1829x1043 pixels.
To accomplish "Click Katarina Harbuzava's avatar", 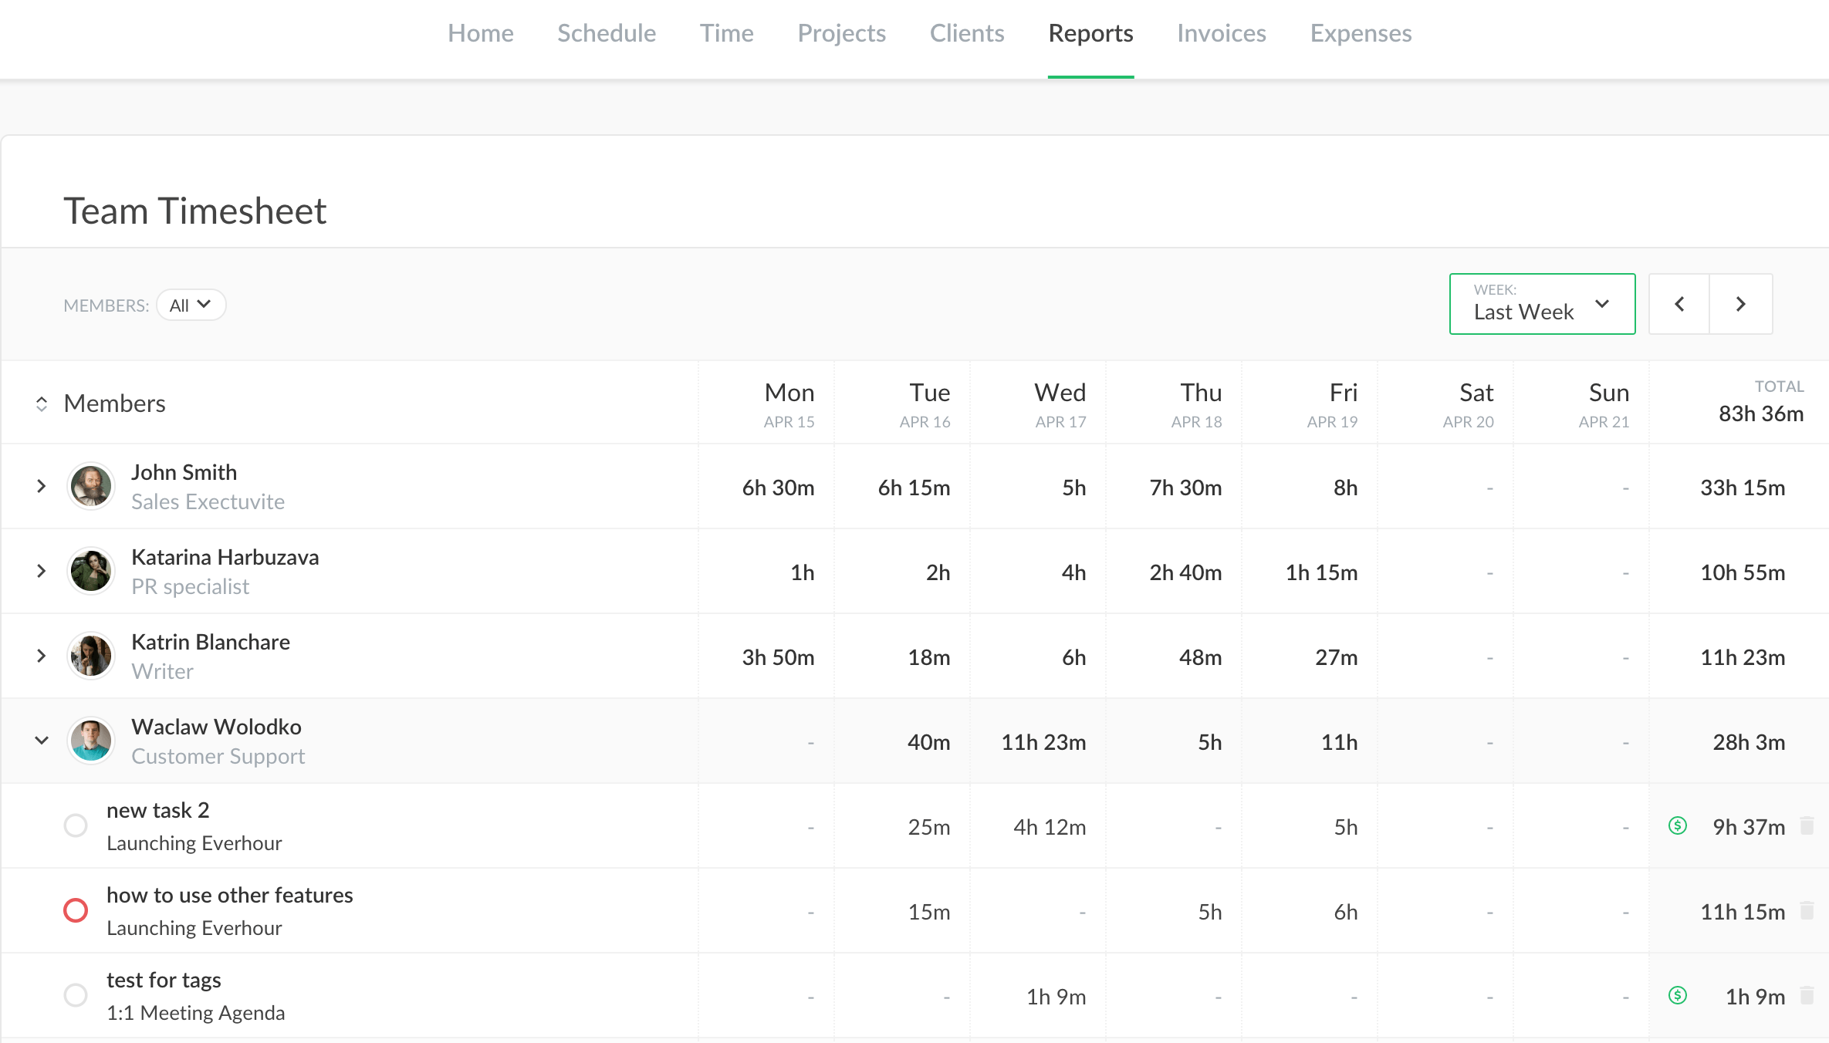I will coord(91,571).
